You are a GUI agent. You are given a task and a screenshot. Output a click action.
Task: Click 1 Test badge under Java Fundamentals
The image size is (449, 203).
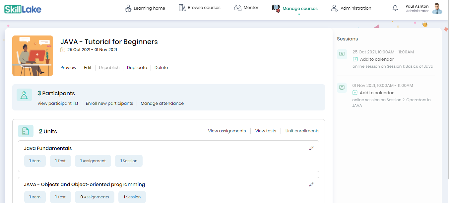click(x=60, y=161)
